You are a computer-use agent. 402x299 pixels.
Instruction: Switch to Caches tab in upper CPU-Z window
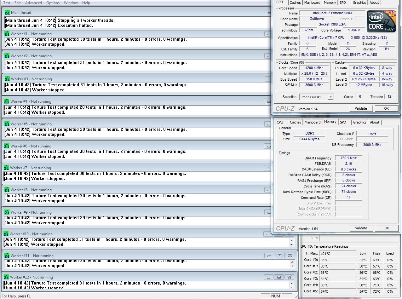point(295,3)
